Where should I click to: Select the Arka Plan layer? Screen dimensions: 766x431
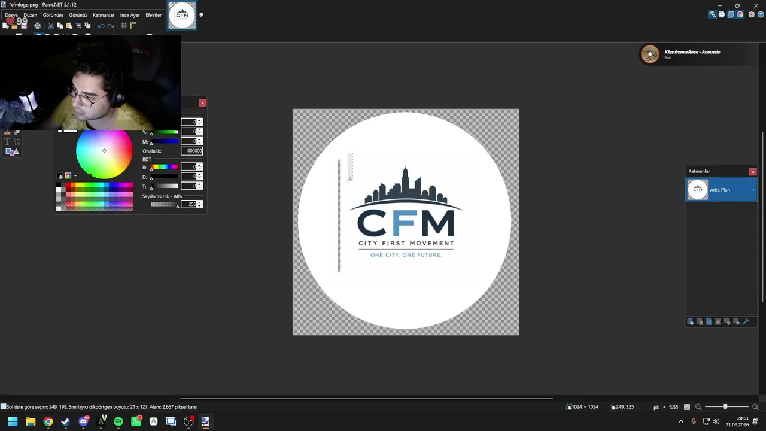coord(721,190)
